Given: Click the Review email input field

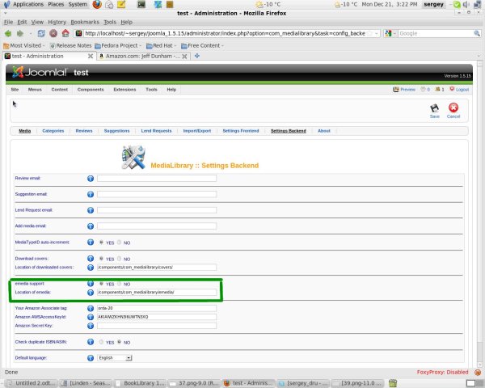Looking at the screenshot, I should point(157,178).
